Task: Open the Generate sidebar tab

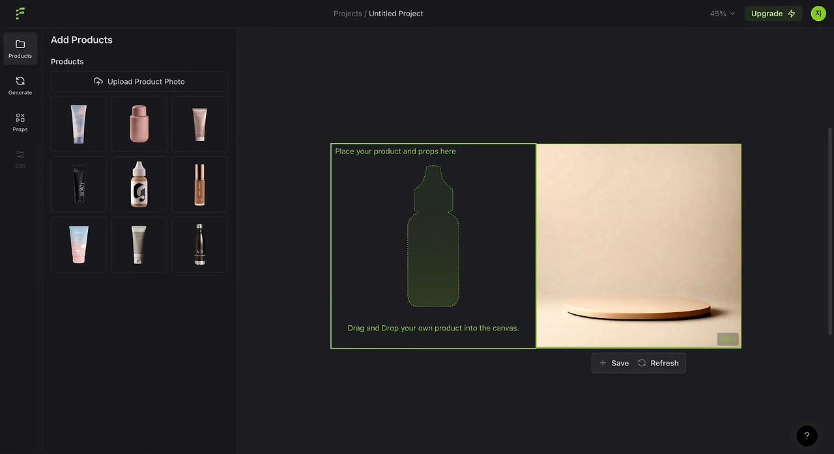Action: (20, 86)
